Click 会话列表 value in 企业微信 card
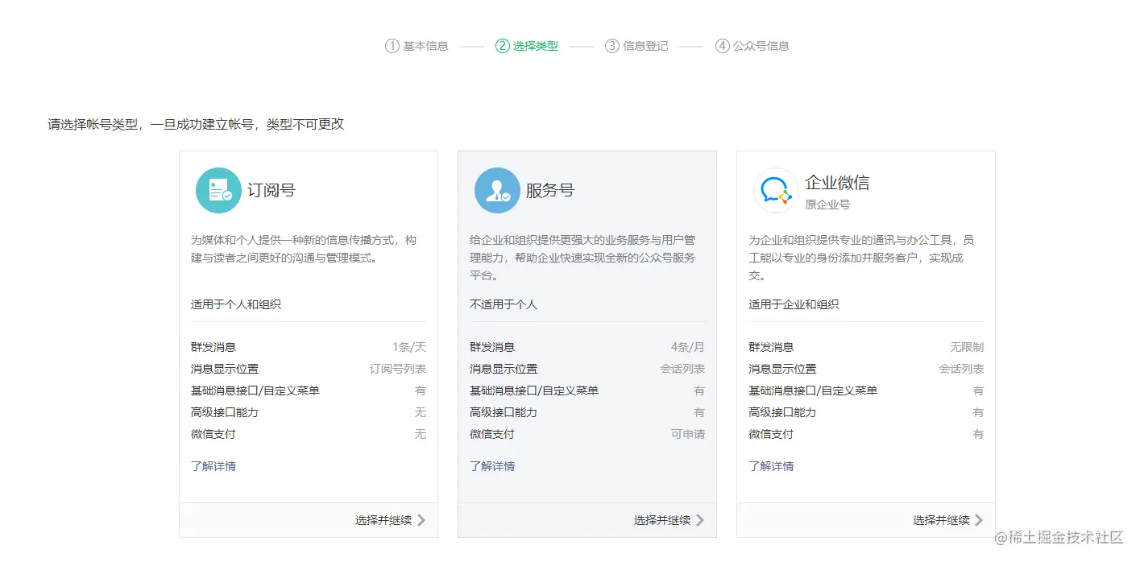Image resolution: width=1140 pixels, height=562 pixels. pos(961,369)
